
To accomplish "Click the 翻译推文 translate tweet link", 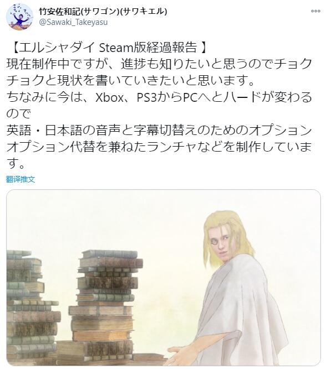I will [x=21, y=179].
